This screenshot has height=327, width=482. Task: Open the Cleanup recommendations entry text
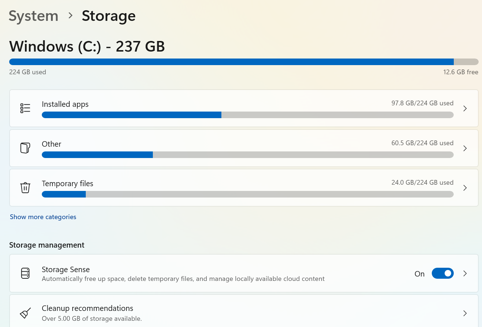pyautogui.click(x=87, y=308)
